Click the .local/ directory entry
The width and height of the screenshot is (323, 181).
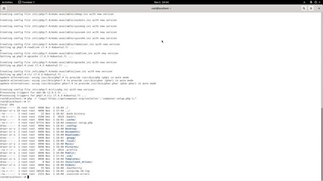coord(71,141)
